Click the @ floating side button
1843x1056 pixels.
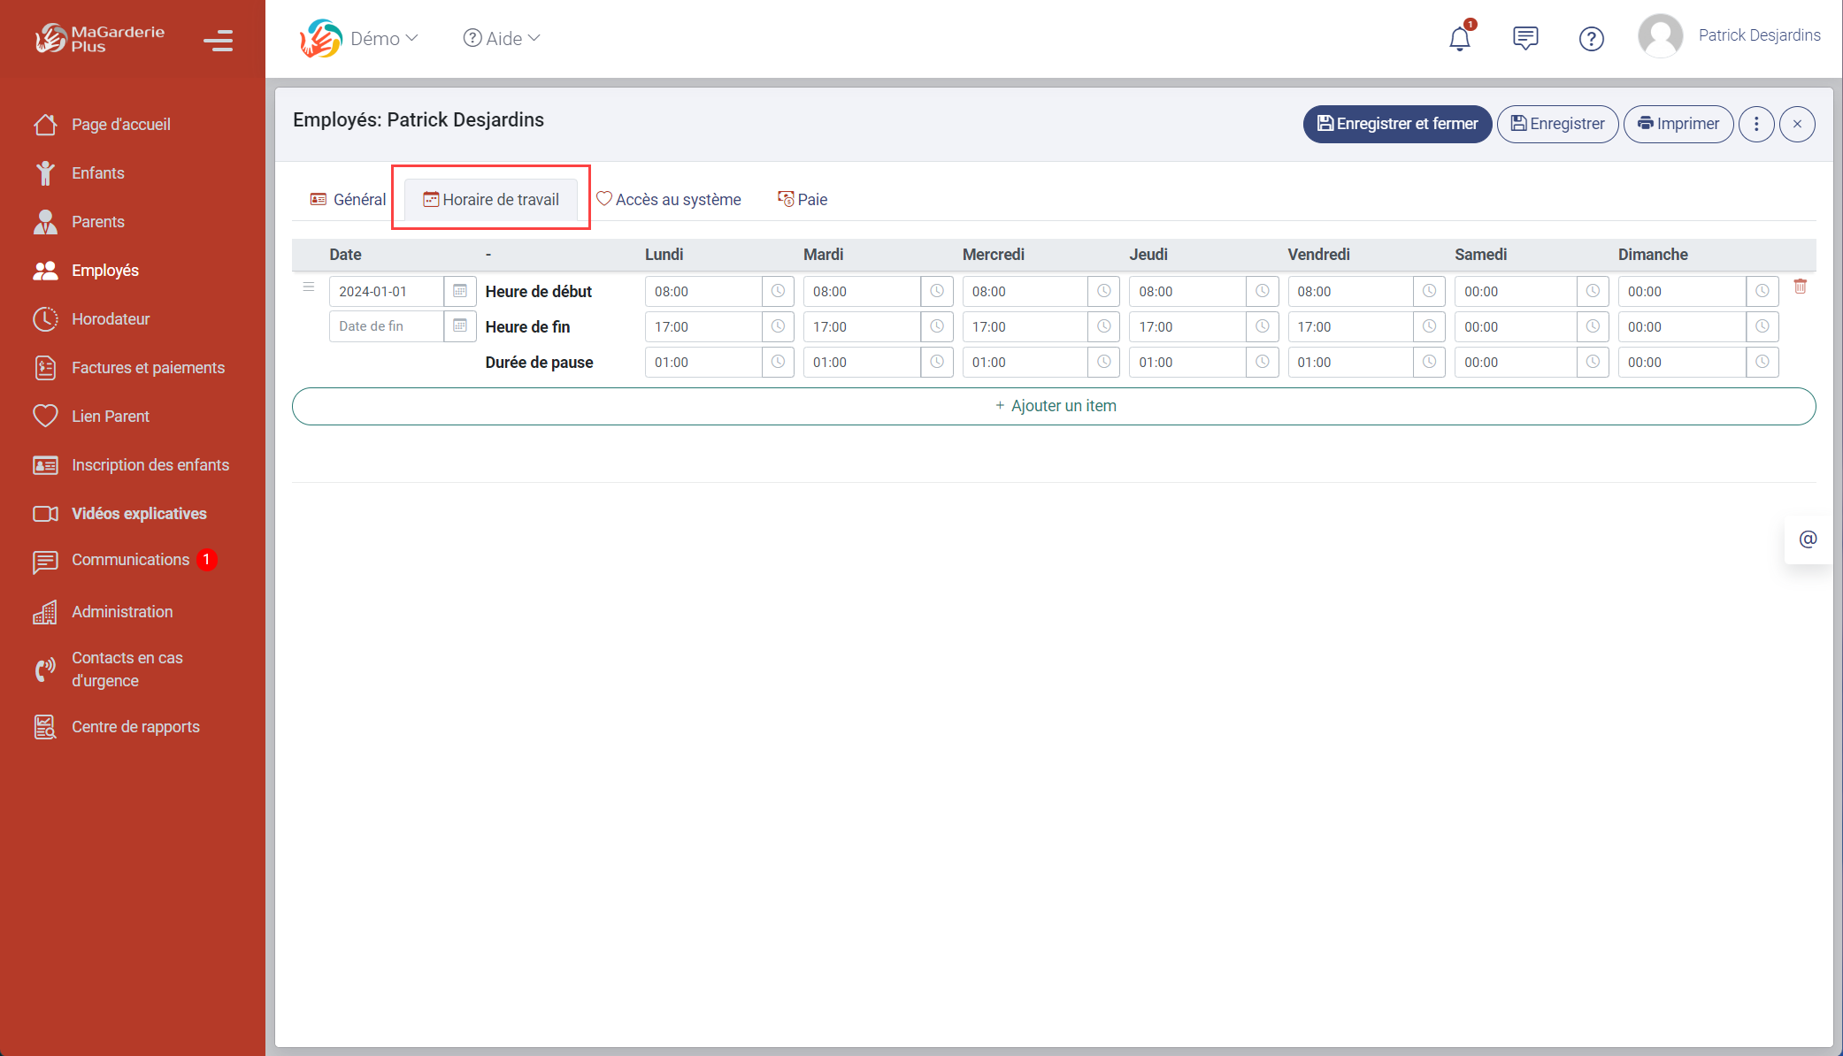1808,539
